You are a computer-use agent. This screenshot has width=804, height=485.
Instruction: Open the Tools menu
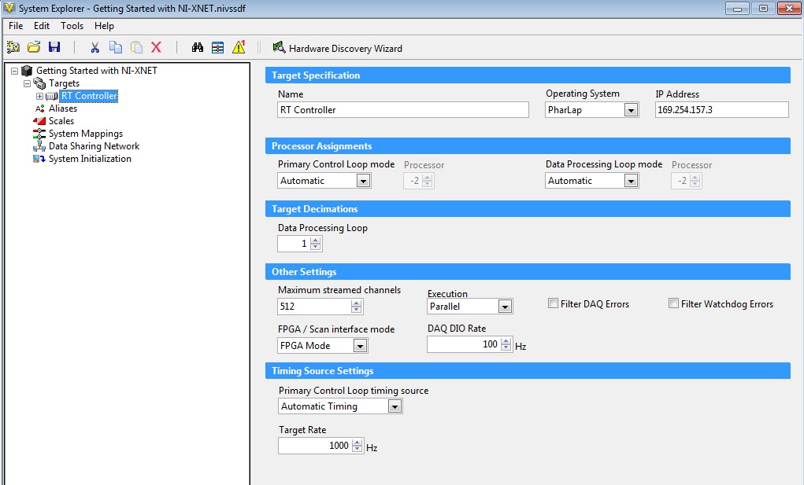coord(72,26)
